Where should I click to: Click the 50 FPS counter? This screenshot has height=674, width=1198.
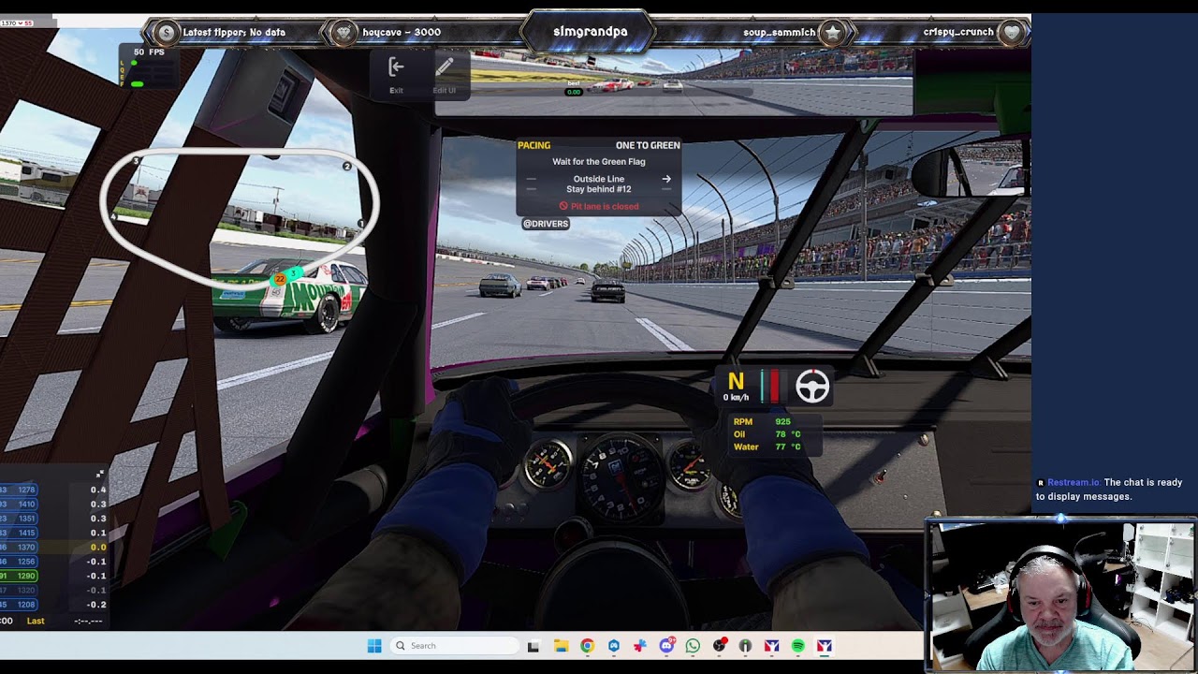point(149,52)
